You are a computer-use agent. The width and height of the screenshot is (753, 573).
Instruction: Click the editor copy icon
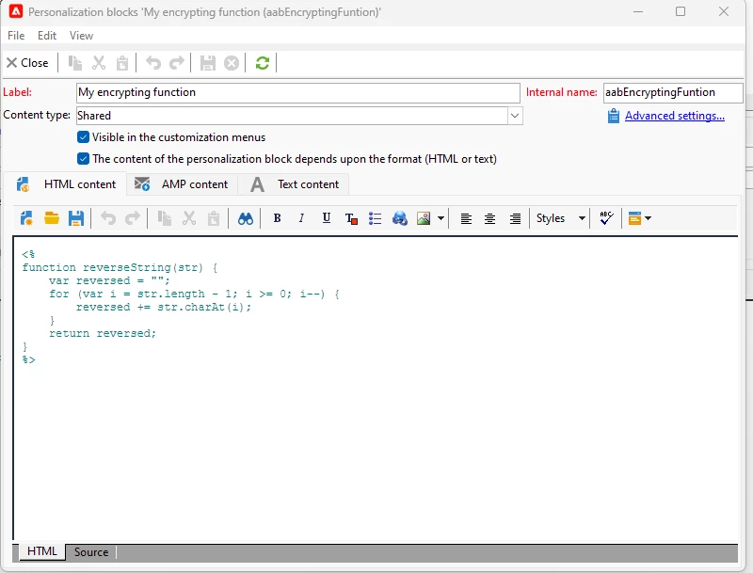[x=164, y=218]
